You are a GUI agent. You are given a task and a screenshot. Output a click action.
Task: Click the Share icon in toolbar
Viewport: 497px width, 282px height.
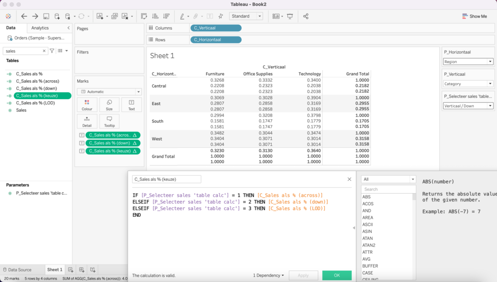[x=306, y=16]
